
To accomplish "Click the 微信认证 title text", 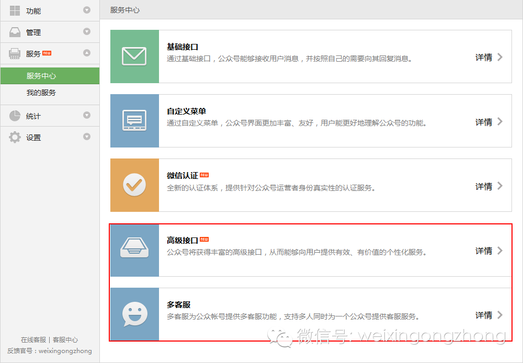I will [183, 176].
